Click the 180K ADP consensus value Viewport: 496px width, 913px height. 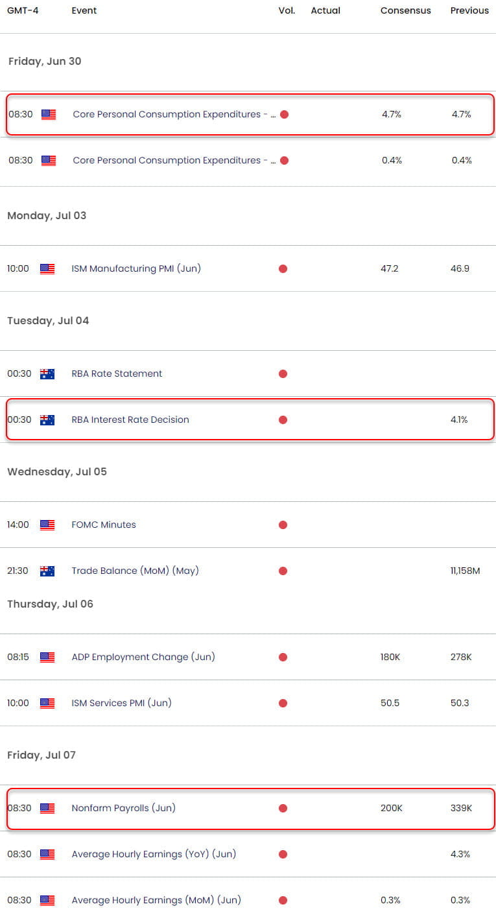[x=390, y=657]
